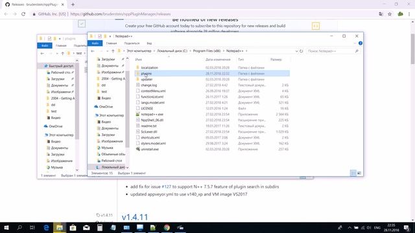Refresh the Notepad++ folder view
This screenshot has height=233, width=415.
[301, 51]
